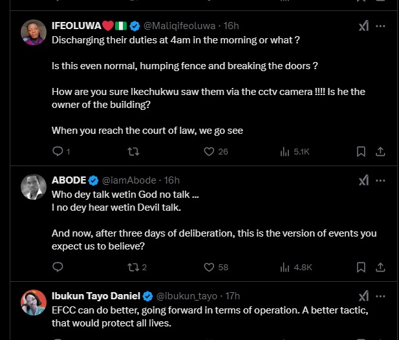Viewport: 399px width, 340px height.
Task: Reply to IFEOLUWA's tweet
Action: [x=58, y=151]
